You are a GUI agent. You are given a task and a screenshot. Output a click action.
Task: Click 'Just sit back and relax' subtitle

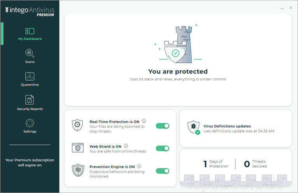[x=178, y=79]
